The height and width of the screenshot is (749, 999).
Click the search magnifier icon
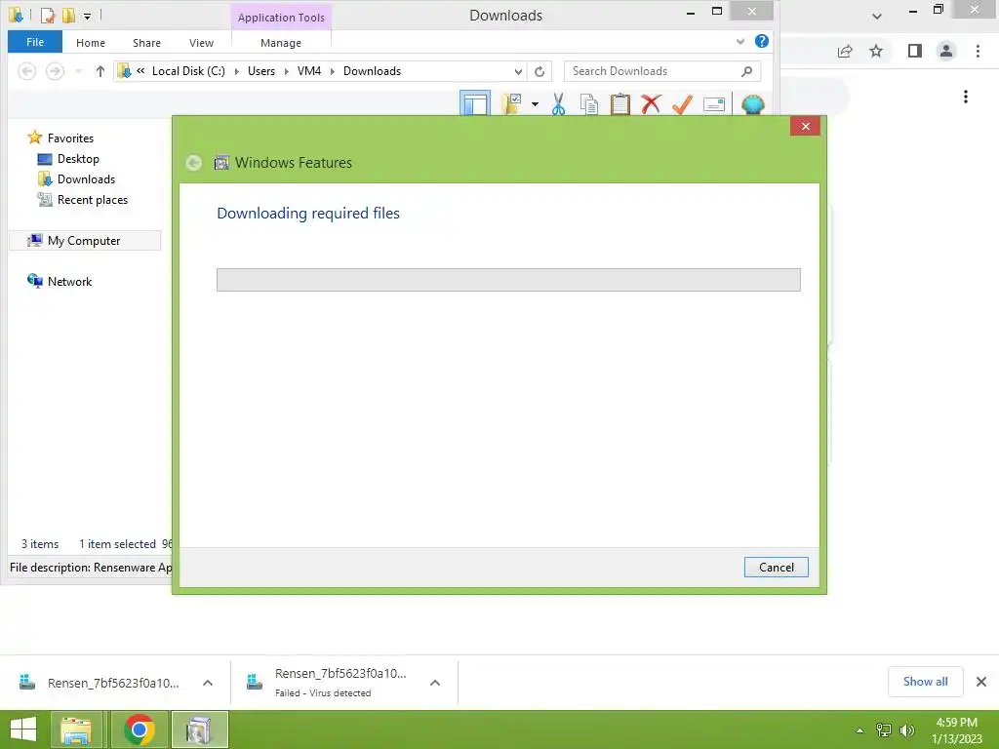click(746, 71)
